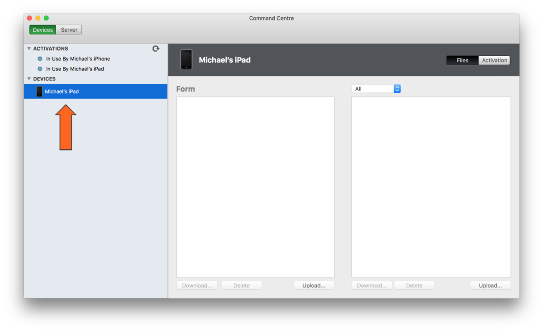Click Download under the Form list
This screenshot has height=332, width=543.
(197, 285)
